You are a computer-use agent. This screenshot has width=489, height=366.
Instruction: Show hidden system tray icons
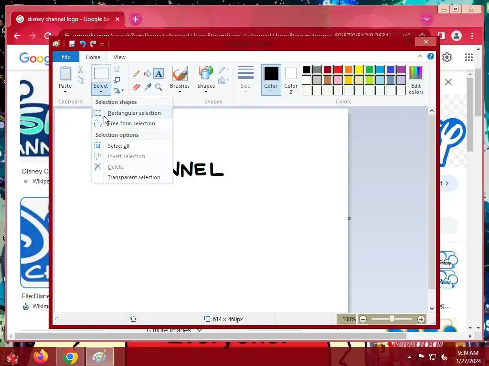pyautogui.click(x=409, y=357)
